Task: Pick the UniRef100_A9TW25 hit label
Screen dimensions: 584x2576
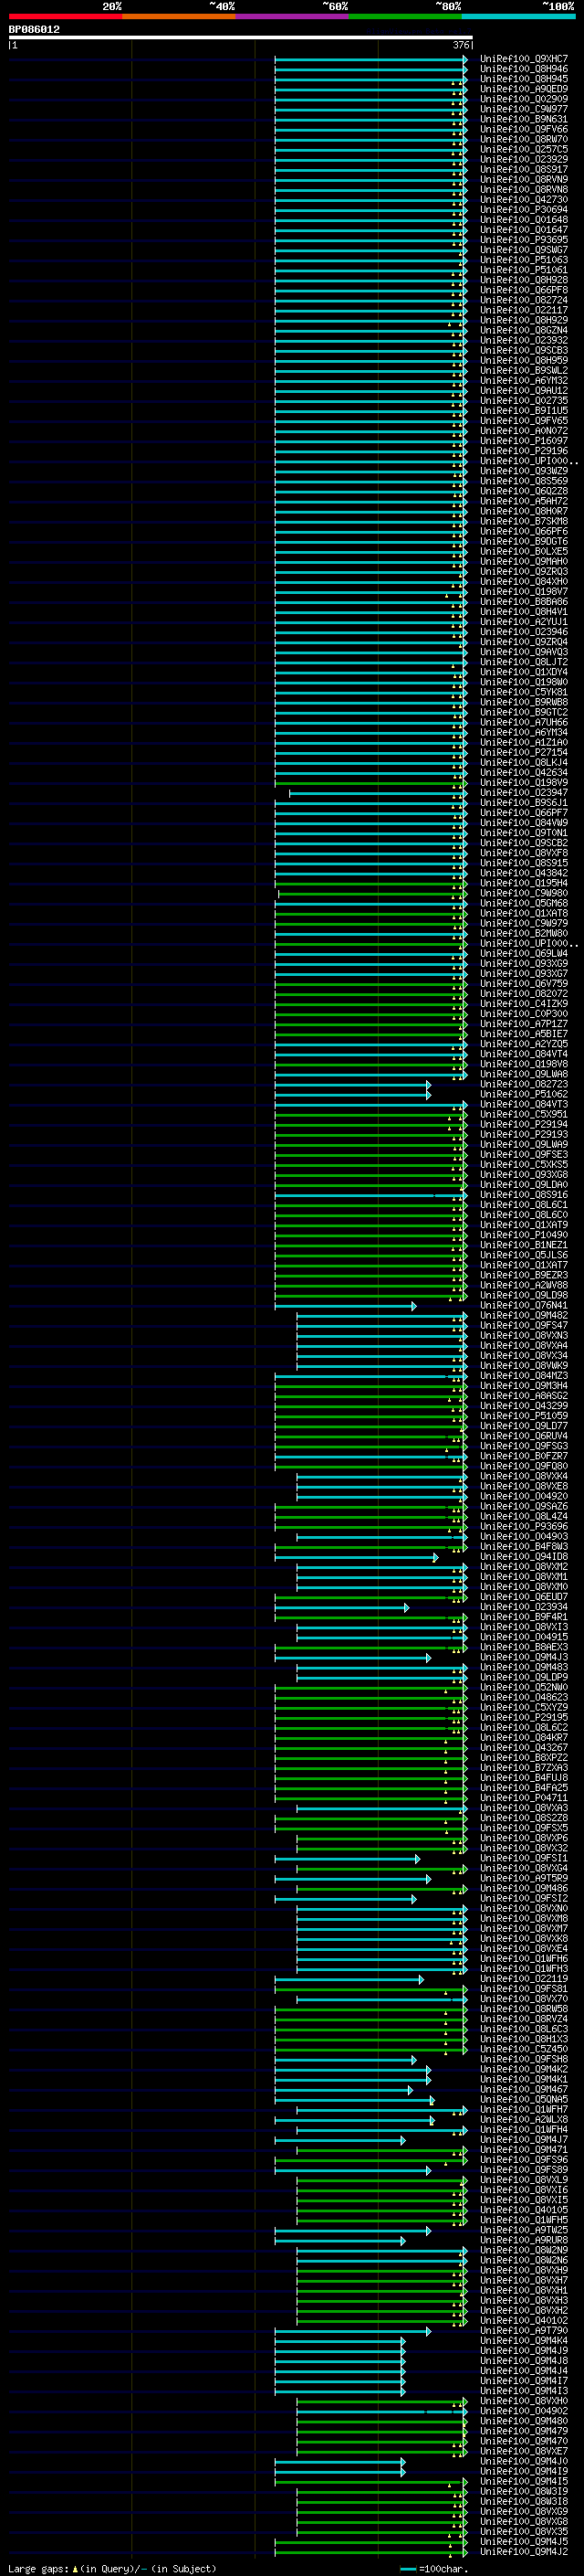Action: point(523,2230)
